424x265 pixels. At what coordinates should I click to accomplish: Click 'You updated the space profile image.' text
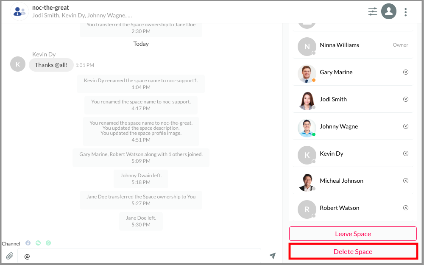pyautogui.click(x=141, y=133)
